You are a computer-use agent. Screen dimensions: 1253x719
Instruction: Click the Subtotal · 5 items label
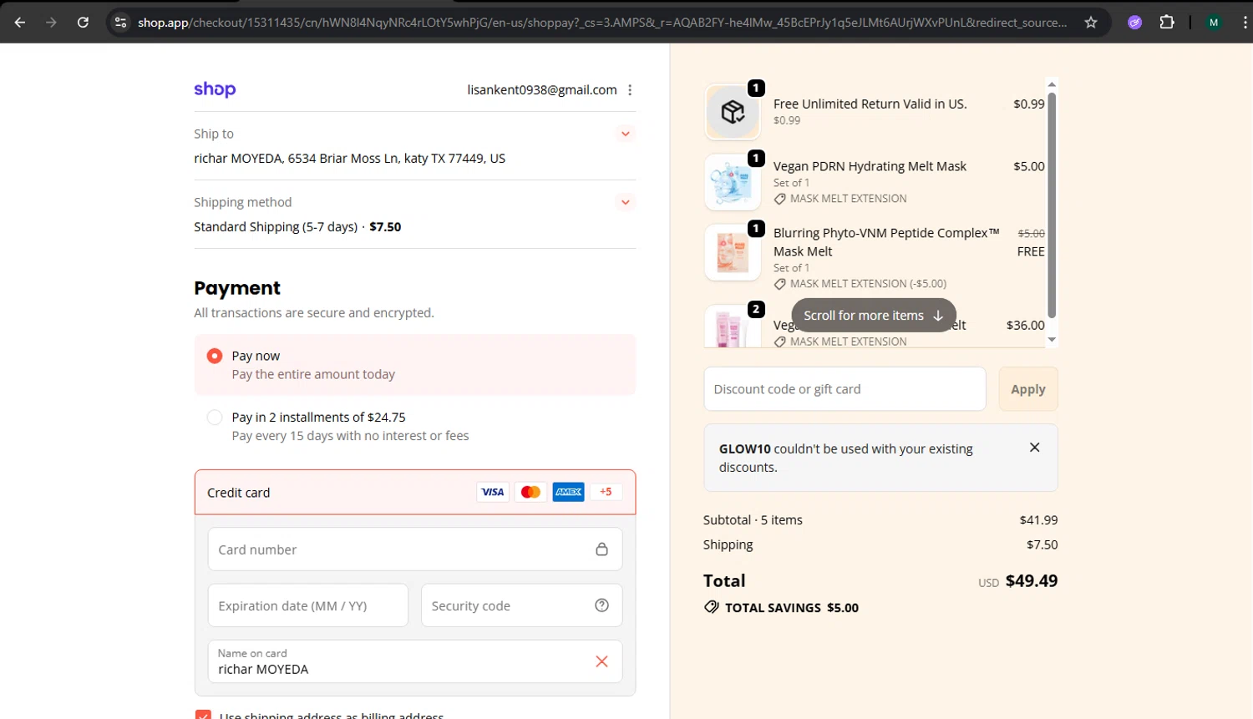click(x=753, y=519)
